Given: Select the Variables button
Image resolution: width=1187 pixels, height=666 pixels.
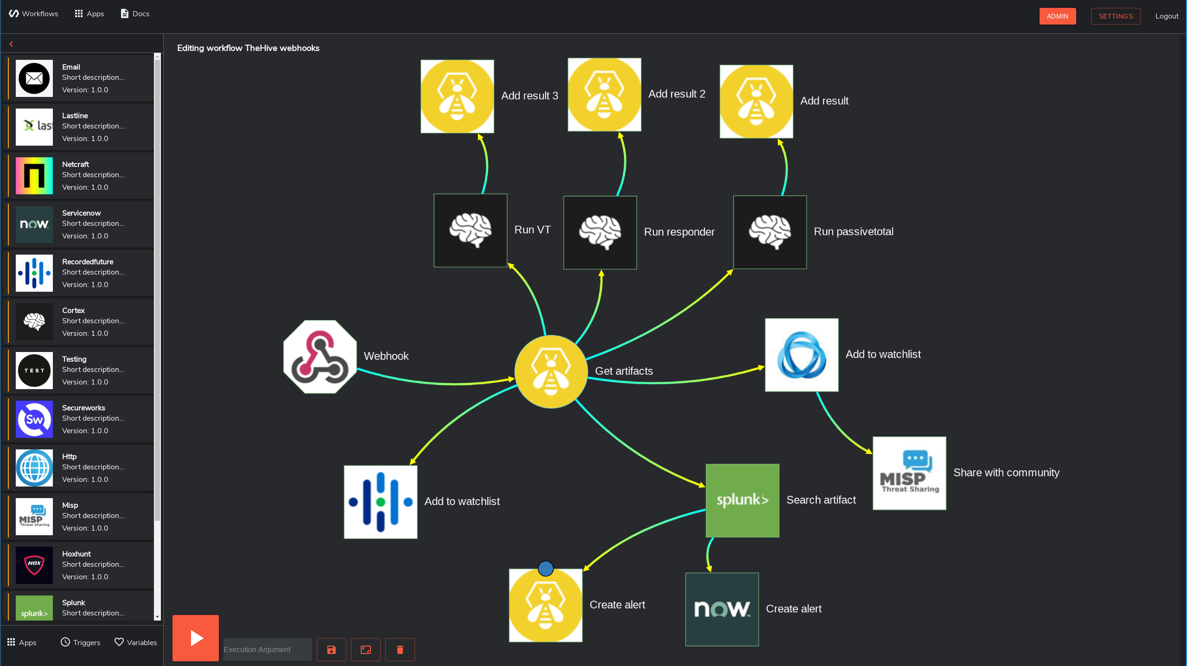Looking at the screenshot, I should pos(135,643).
